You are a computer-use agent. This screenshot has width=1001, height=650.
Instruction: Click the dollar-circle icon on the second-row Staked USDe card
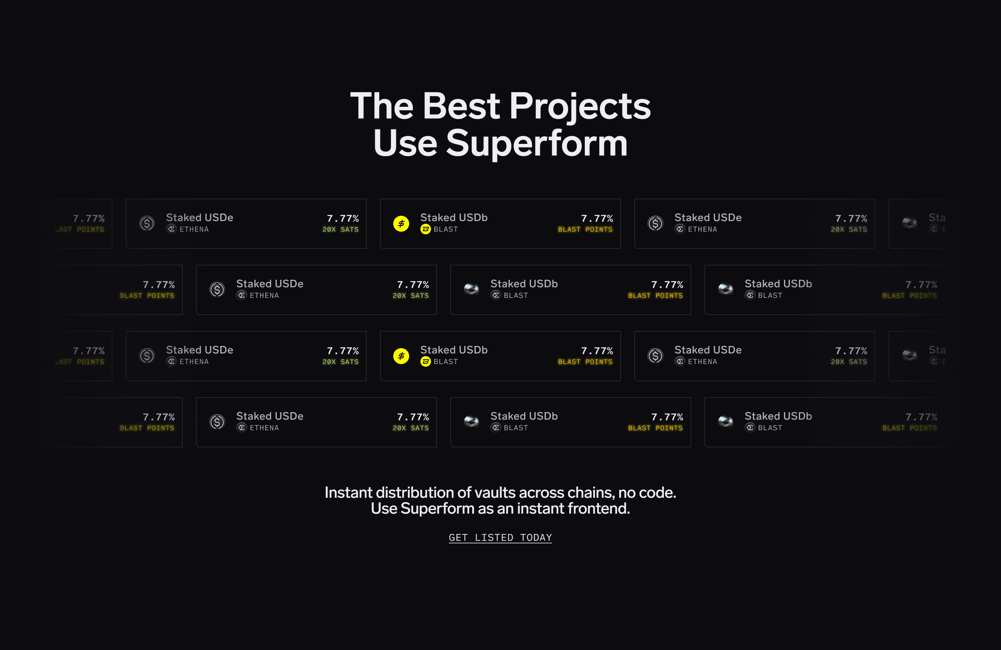click(217, 289)
